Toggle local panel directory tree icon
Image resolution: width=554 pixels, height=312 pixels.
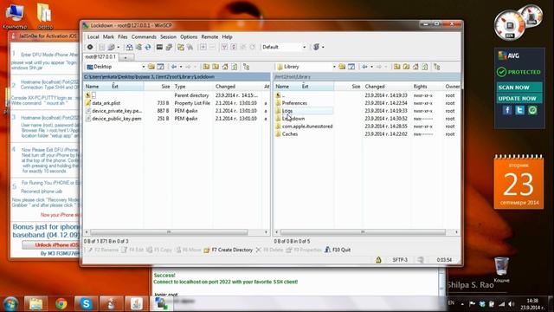246,67
